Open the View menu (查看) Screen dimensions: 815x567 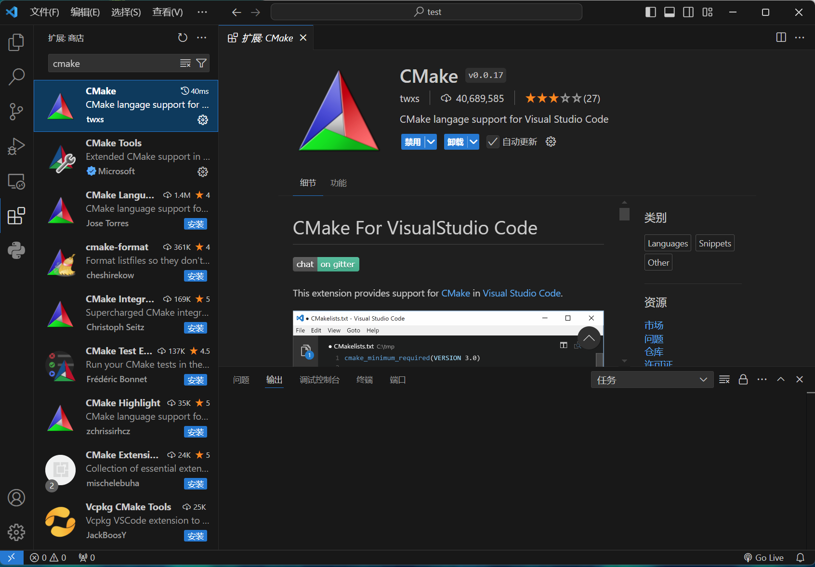[168, 12]
